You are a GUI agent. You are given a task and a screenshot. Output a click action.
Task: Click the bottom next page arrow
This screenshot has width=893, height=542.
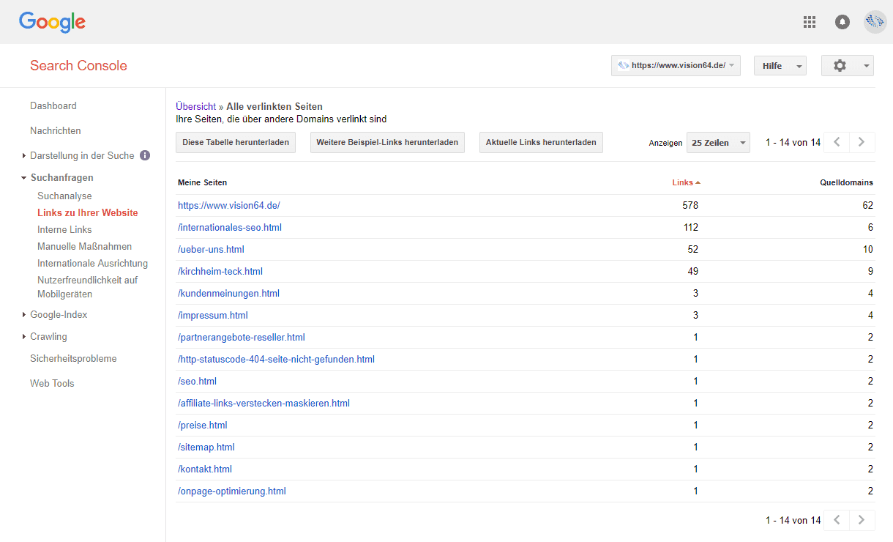pos(862,520)
